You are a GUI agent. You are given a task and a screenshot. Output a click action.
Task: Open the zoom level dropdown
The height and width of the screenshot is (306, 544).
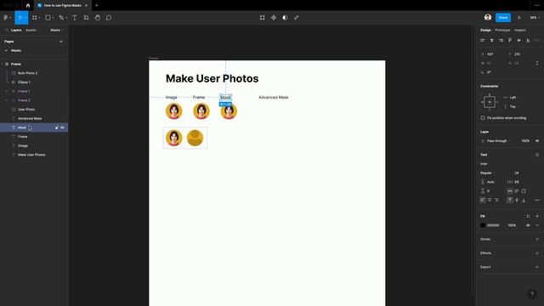tap(535, 18)
